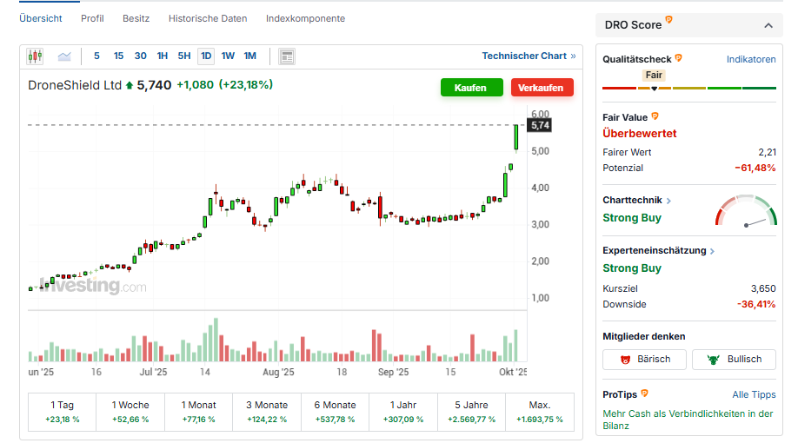
Task: Select the 1W chart interval
Action: point(228,56)
